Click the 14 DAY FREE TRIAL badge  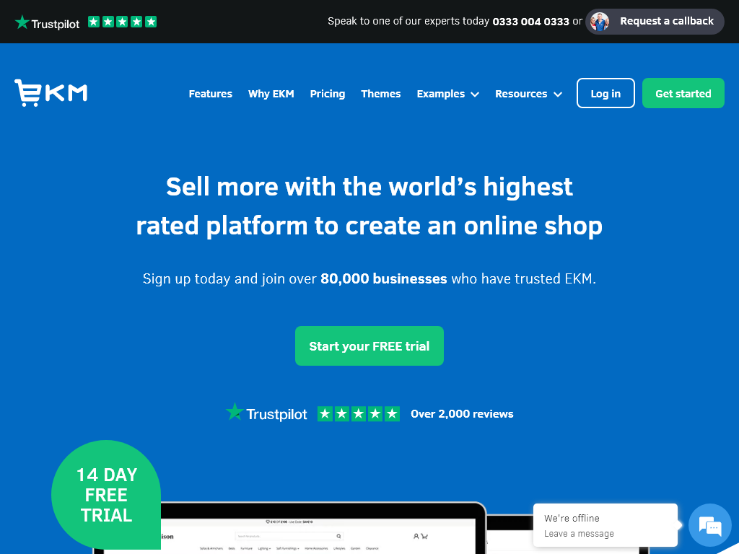106,495
